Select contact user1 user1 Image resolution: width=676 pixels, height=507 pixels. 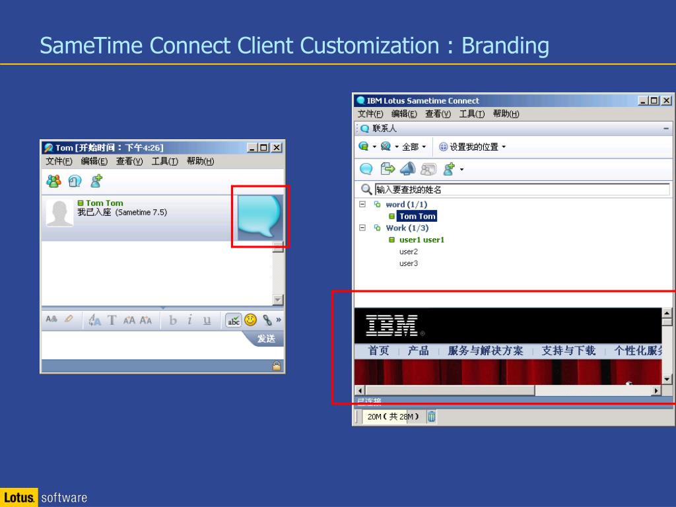point(422,240)
